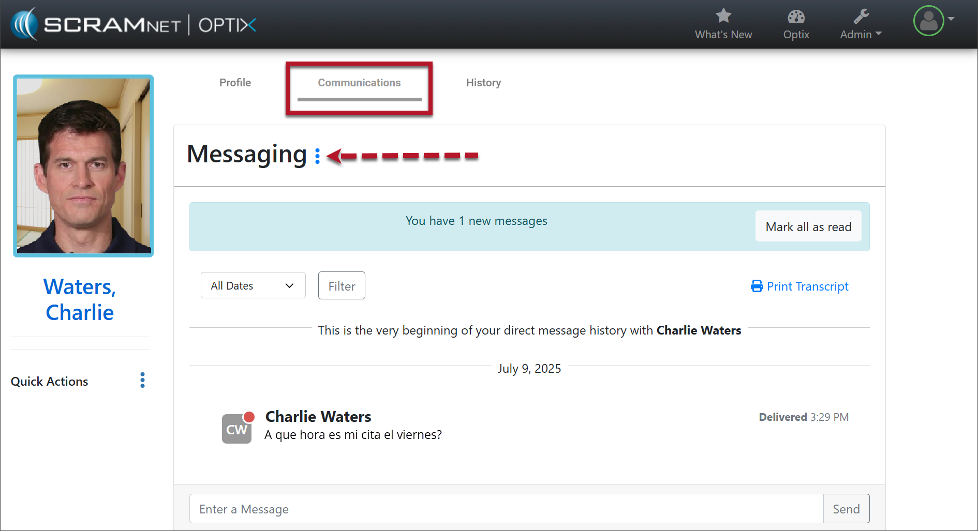Click the CW avatar with unread dot
The image size is (978, 531).
236,429
